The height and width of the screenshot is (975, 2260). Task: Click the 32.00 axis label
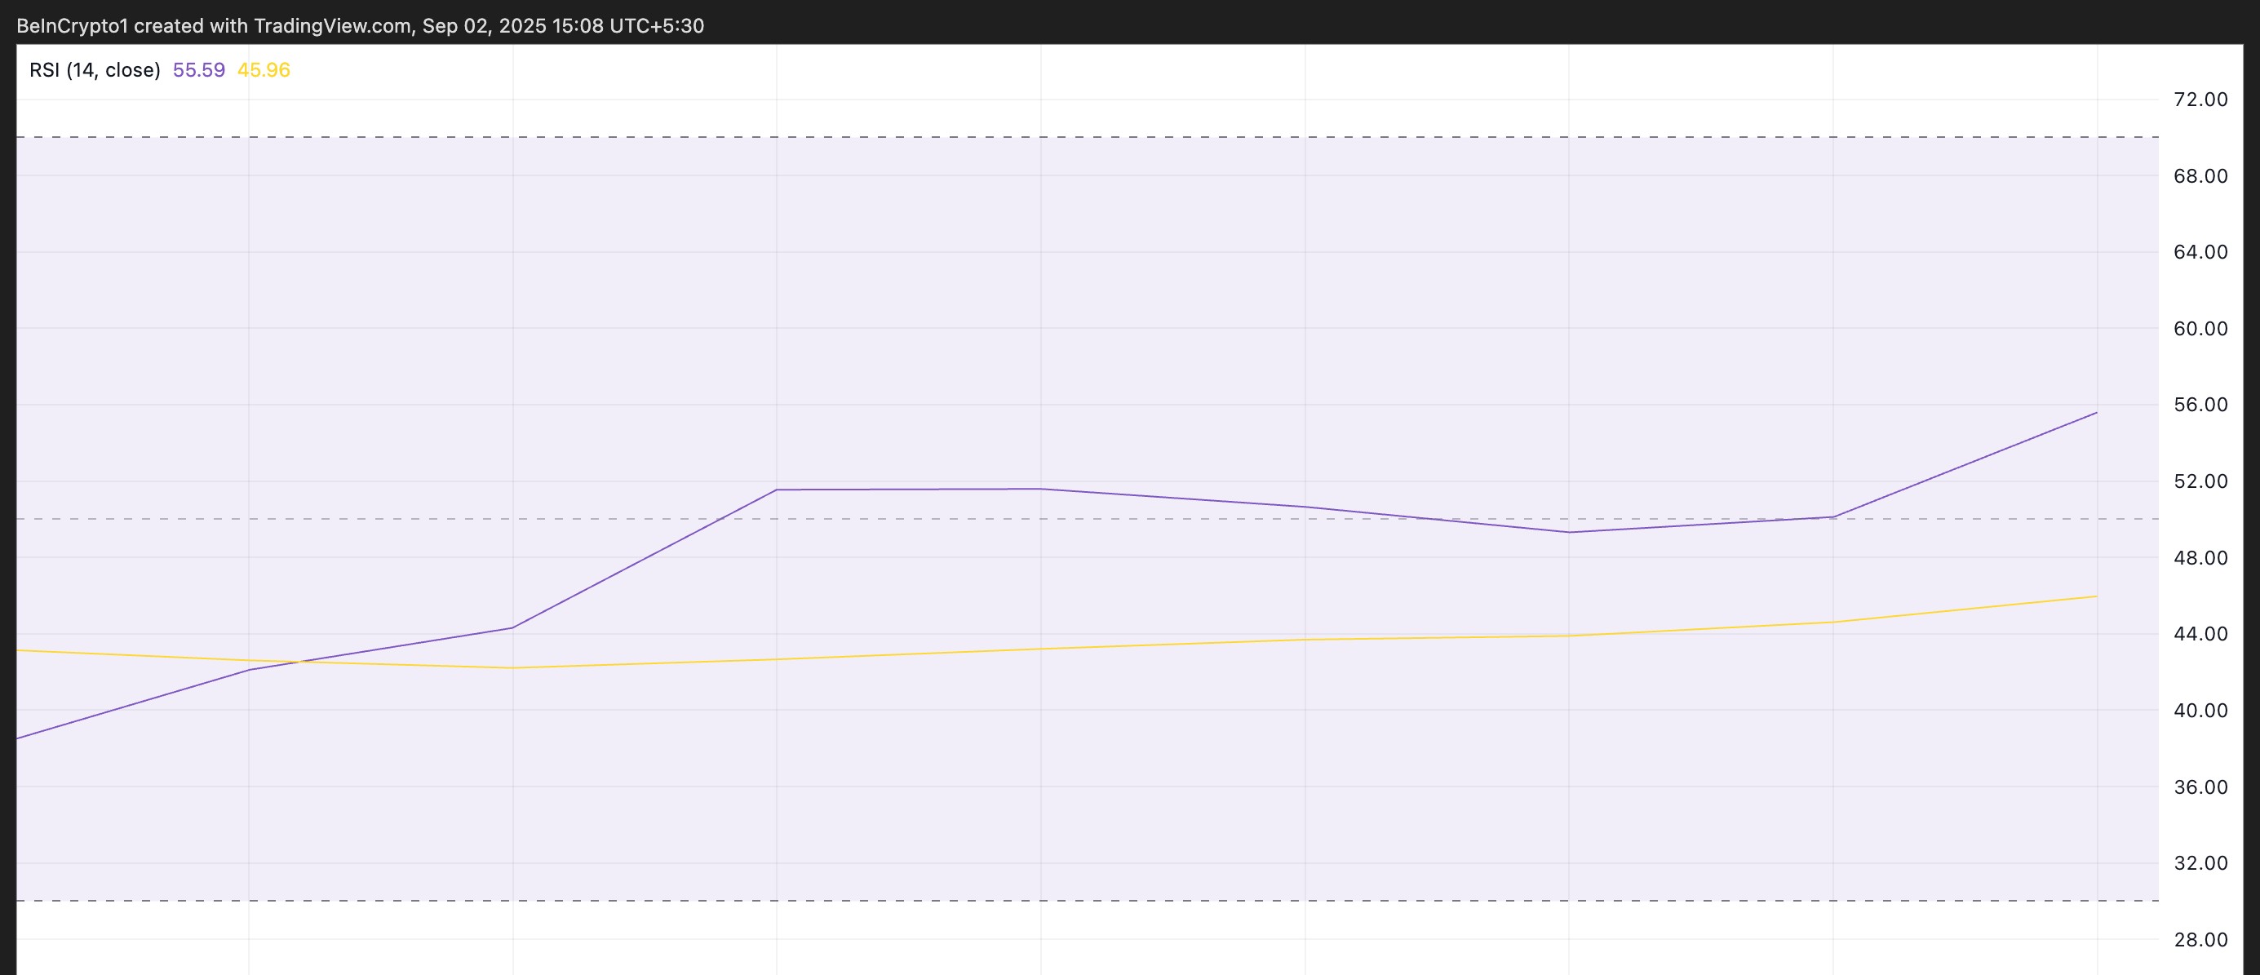tap(2200, 862)
